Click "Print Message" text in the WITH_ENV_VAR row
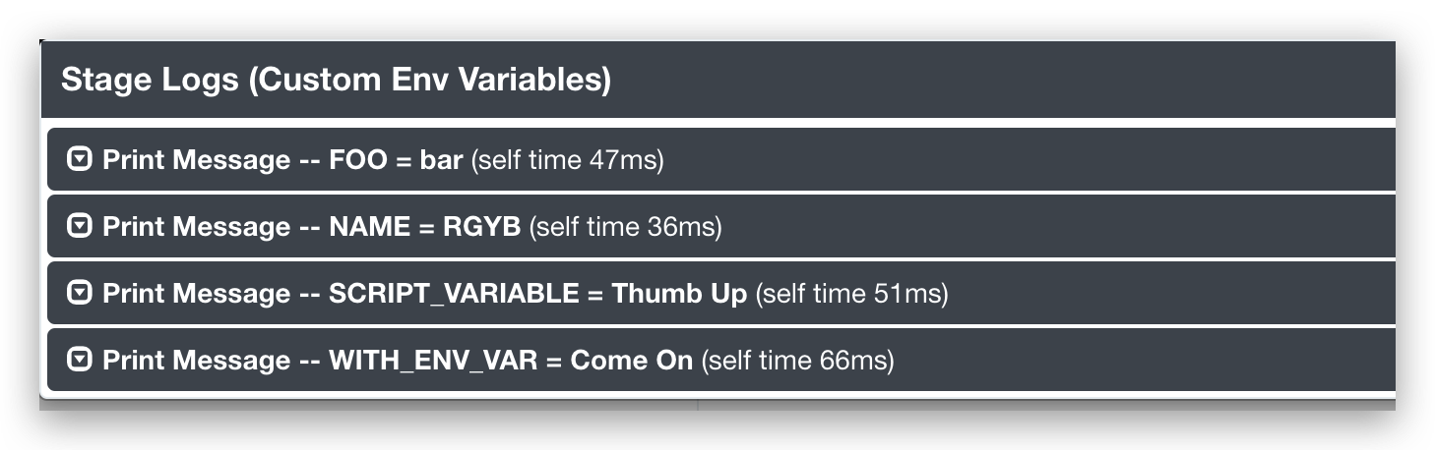The image size is (1435, 450). tap(196, 361)
